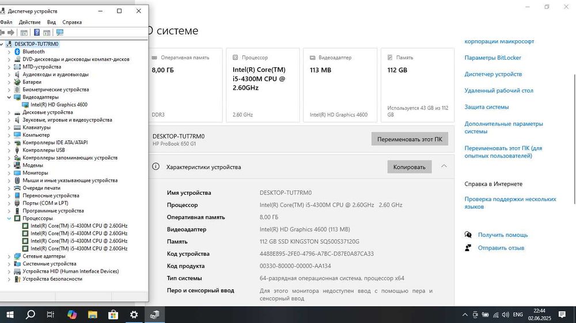Select the DESKTOP-TUT7RM0 root tree node
The image size is (576, 323).
click(36, 44)
